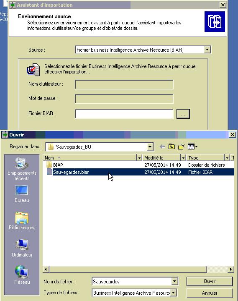Screen dimensions: 238x301
Task: Expand the Nom du fichier dropdown
Action: pyautogui.click(x=174, y=282)
